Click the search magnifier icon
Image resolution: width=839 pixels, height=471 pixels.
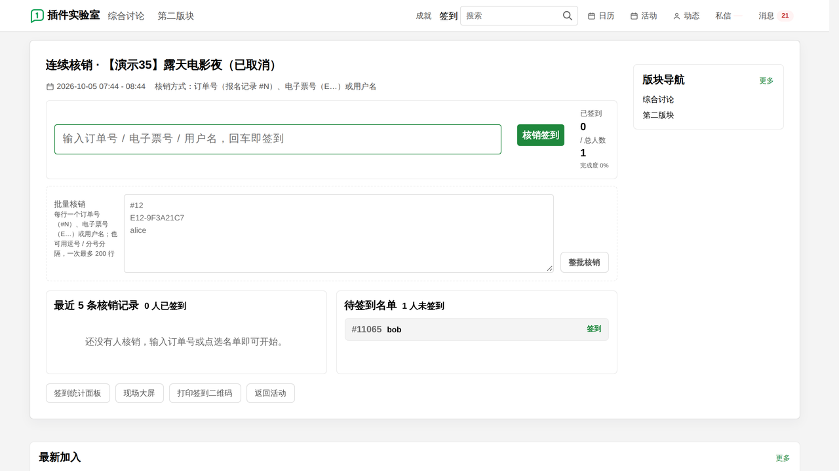point(568,16)
